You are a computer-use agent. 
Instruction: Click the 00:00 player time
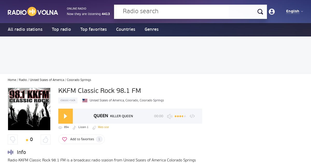pyautogui.click(x=159, y=116)
